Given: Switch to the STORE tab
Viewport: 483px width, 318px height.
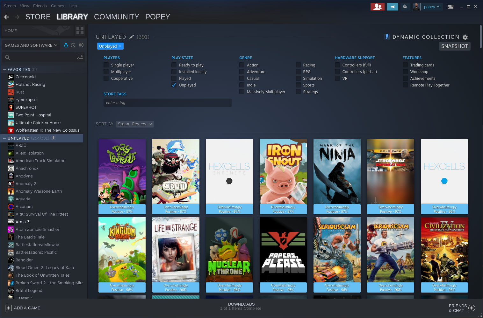Looking at the screenshot, I should click(38, 17).
